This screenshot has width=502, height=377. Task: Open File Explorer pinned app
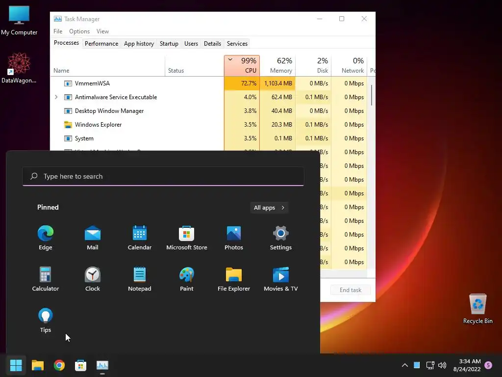coord(234,279)
